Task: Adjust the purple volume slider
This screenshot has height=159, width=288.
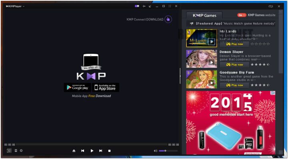Action: pos(168,151)
